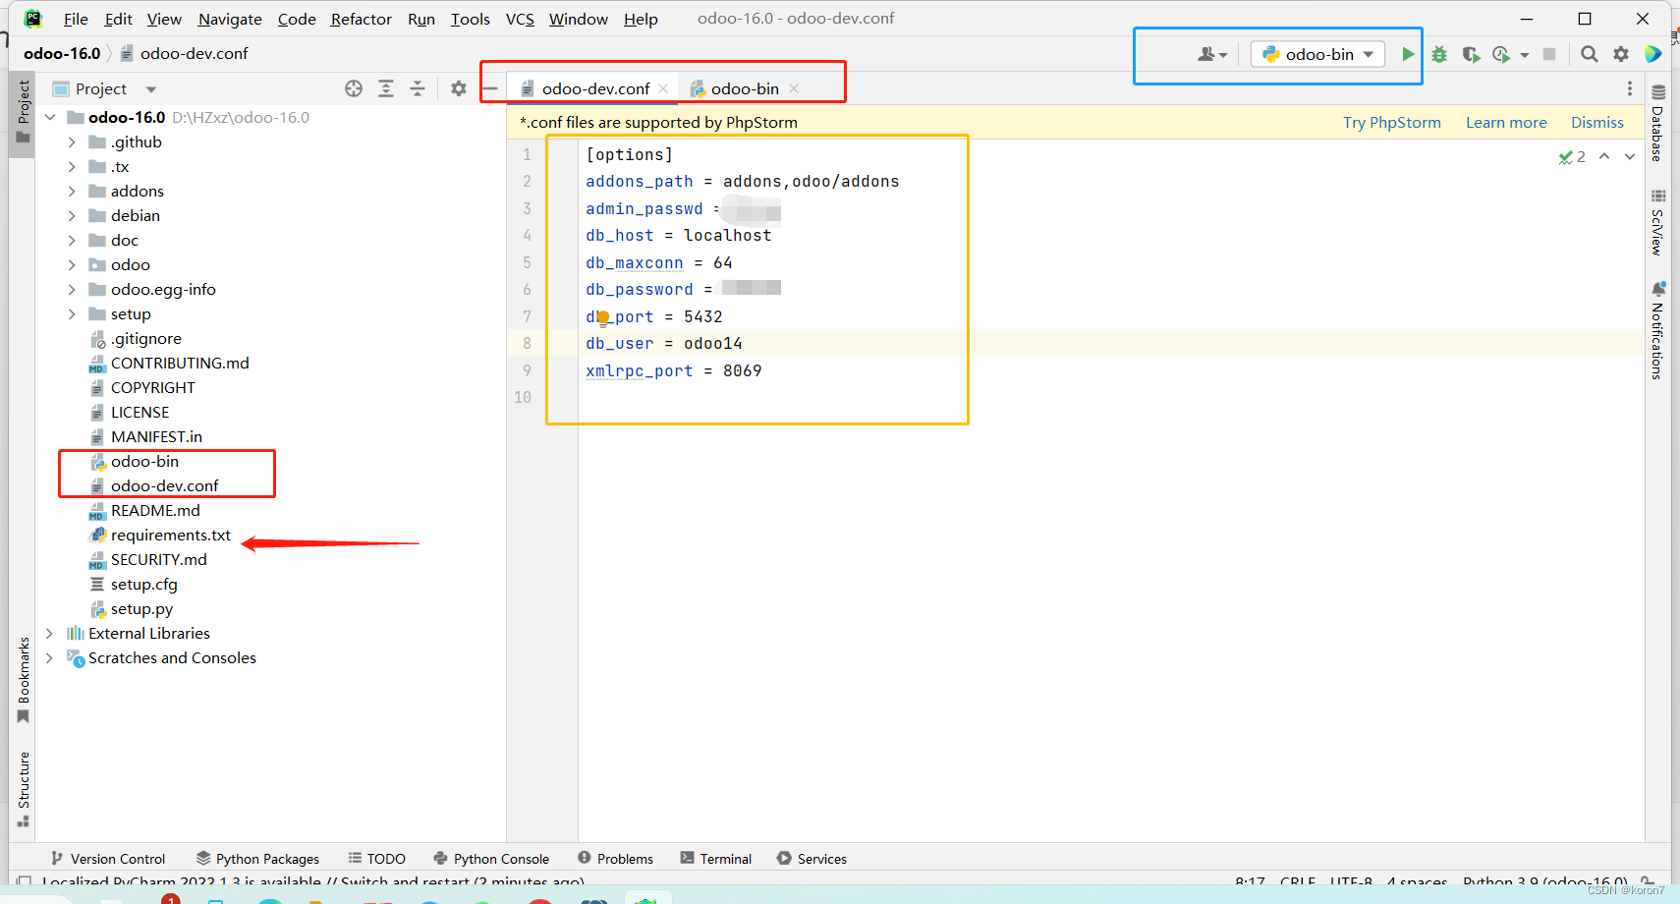Click Select Opened File crosshair in Project panel
Screen dimensions: 1680x904
coord(354,88)
